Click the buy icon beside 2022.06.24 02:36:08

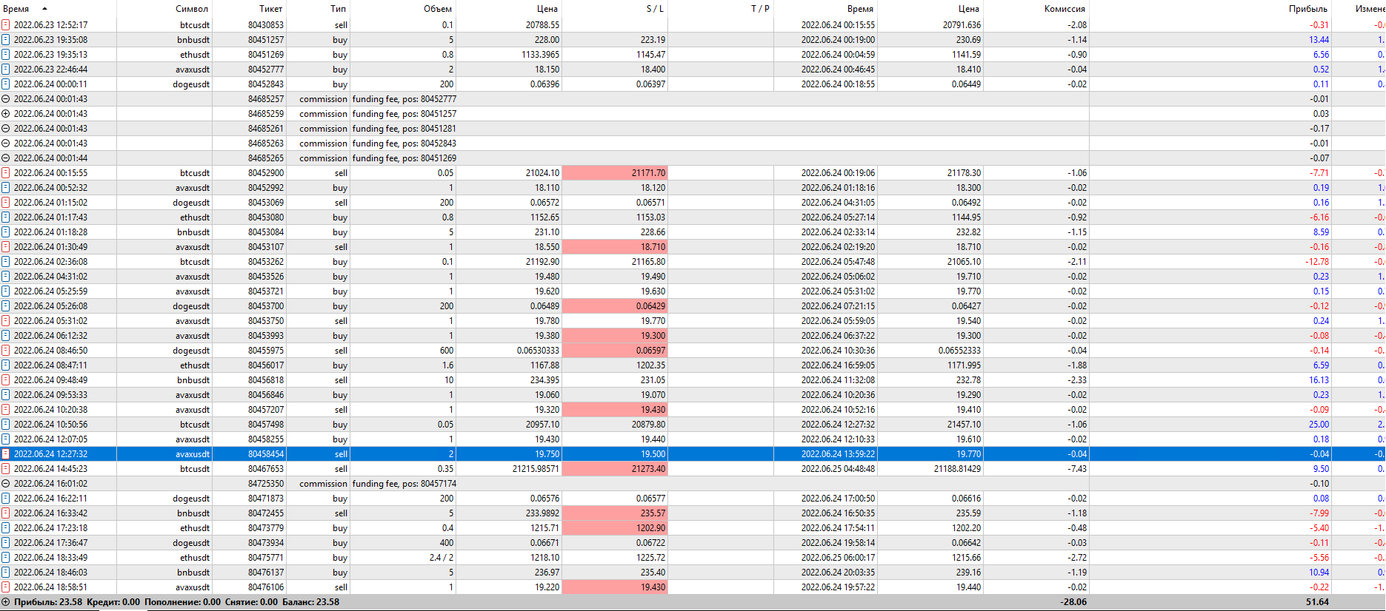[6, 261]
